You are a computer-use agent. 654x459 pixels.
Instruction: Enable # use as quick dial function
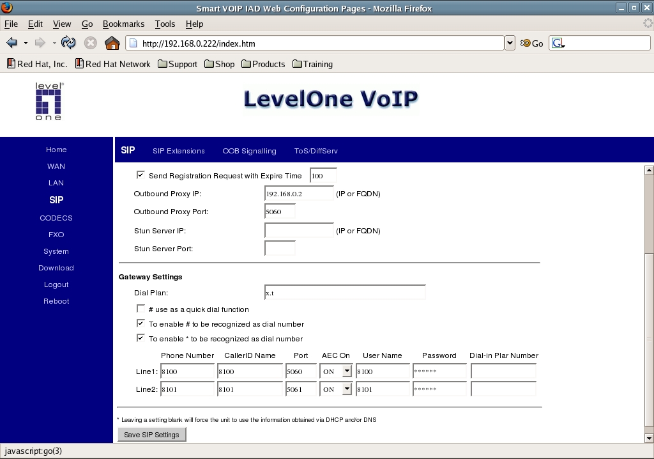(x=141, y=309)
